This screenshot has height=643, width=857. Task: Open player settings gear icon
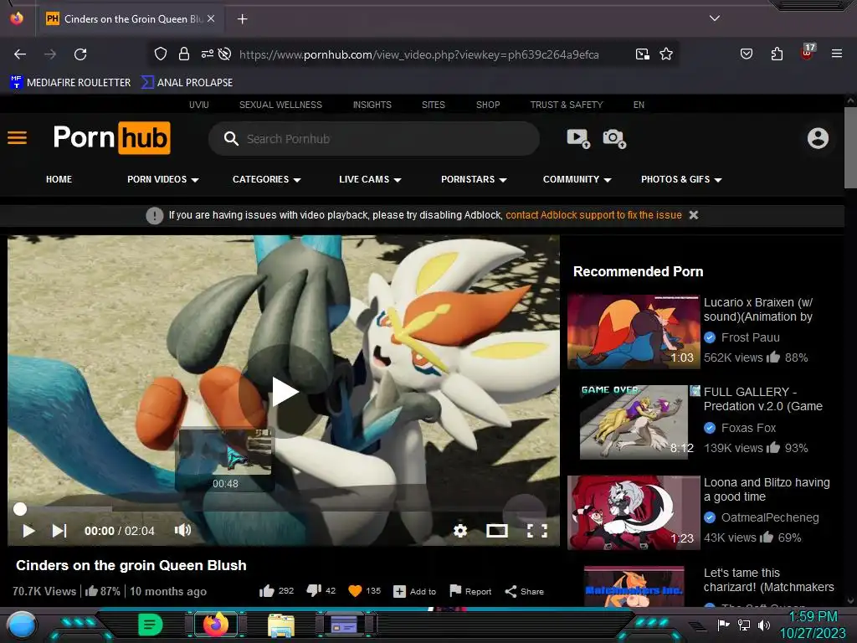pyautogui.click(x=460, y=530)
